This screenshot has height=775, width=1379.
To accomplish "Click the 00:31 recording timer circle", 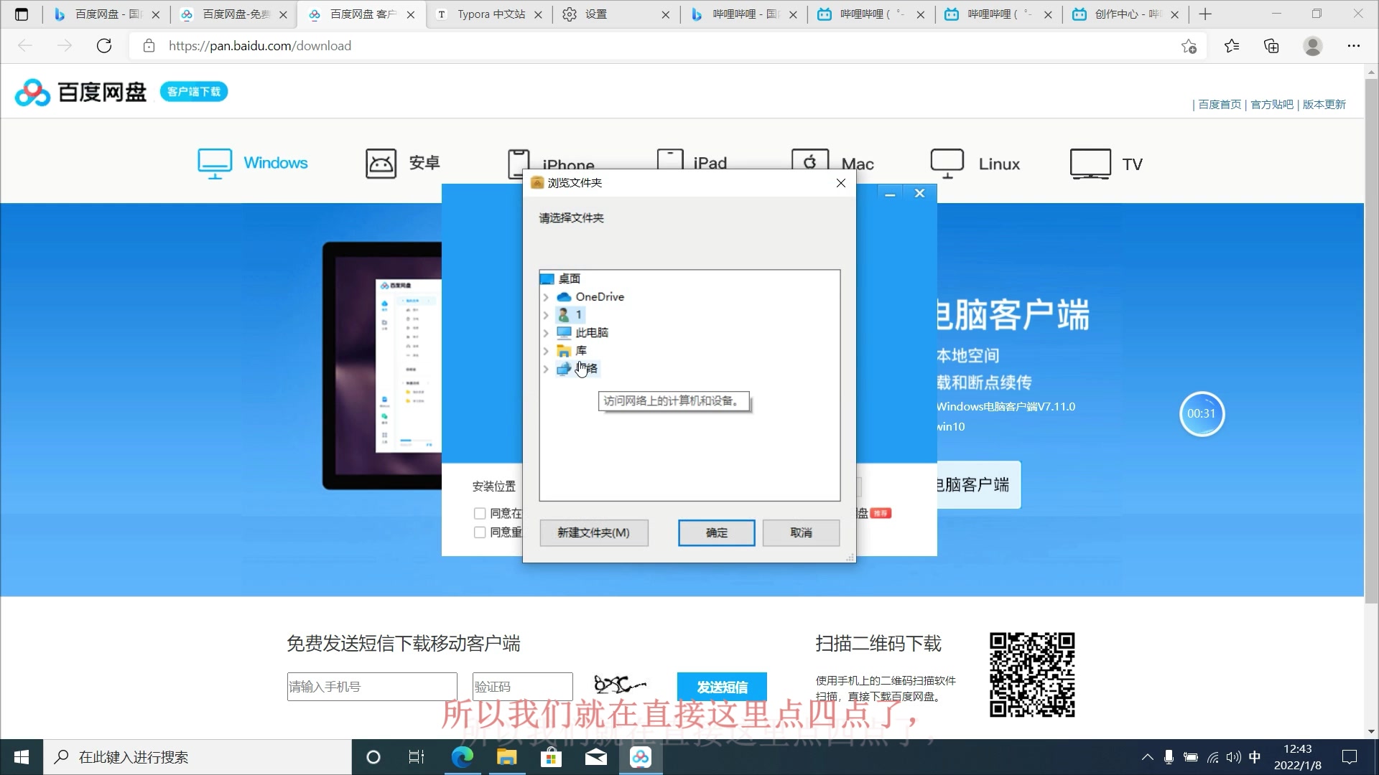I will [1202, 414].
